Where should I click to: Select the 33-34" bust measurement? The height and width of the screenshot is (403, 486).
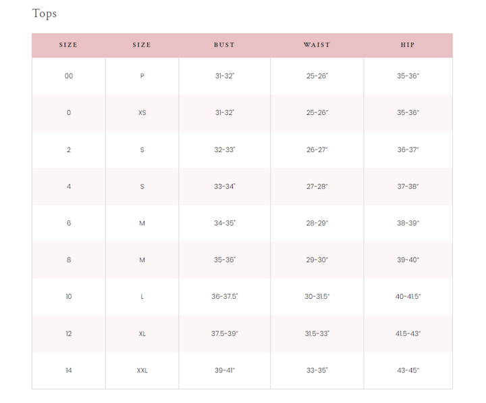click(x=224, y=187)
